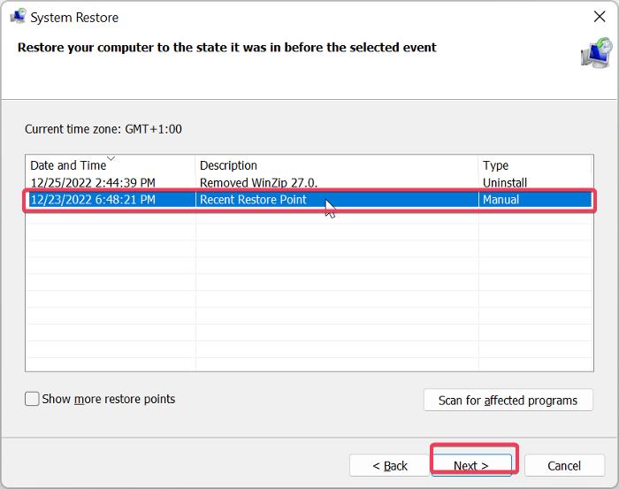Sort list by Date and Time column

tap(68, 165)
